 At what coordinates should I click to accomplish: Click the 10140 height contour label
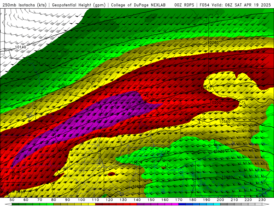21,47
